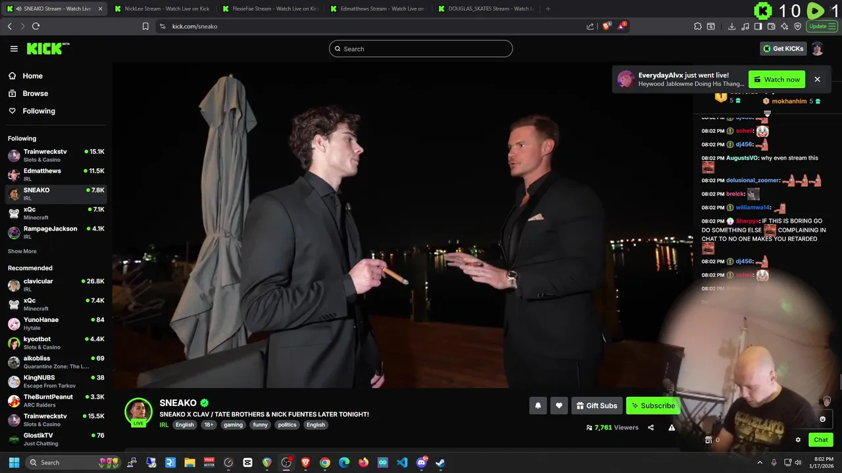Switch to Edmatthews Stream tab
Viewport: 842px width, 473px height.
[378, 9]
